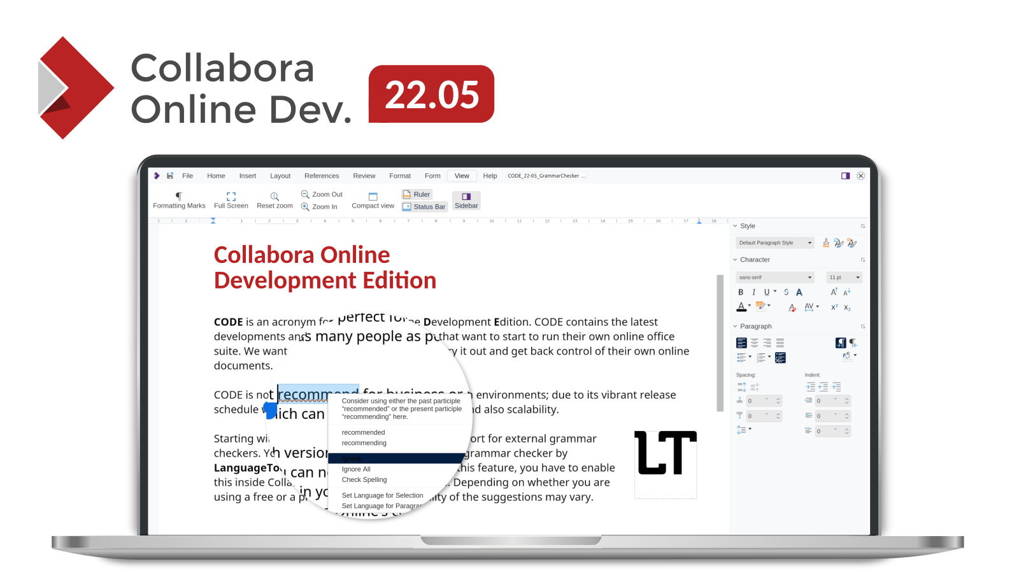Image resolution: width=1019 pixels, height=573 pixels.
Task: Open the Insert tab
Action: coord(248,176)
